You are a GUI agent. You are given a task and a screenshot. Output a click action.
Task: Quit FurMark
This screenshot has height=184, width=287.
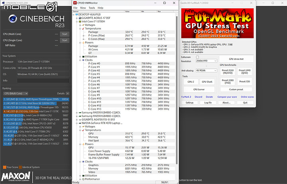245,103
